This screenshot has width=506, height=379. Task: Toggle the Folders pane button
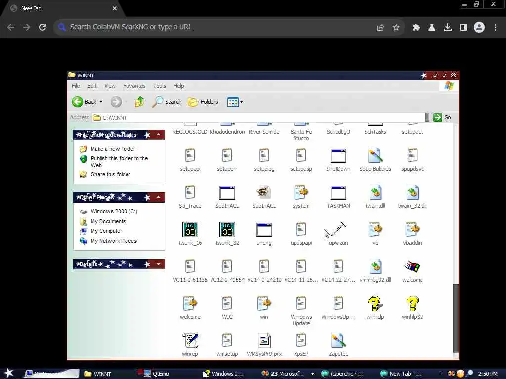(203, 102)
